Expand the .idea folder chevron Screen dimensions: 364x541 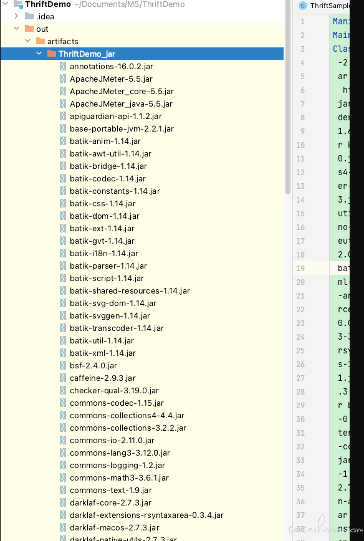(x=16, y=16)
